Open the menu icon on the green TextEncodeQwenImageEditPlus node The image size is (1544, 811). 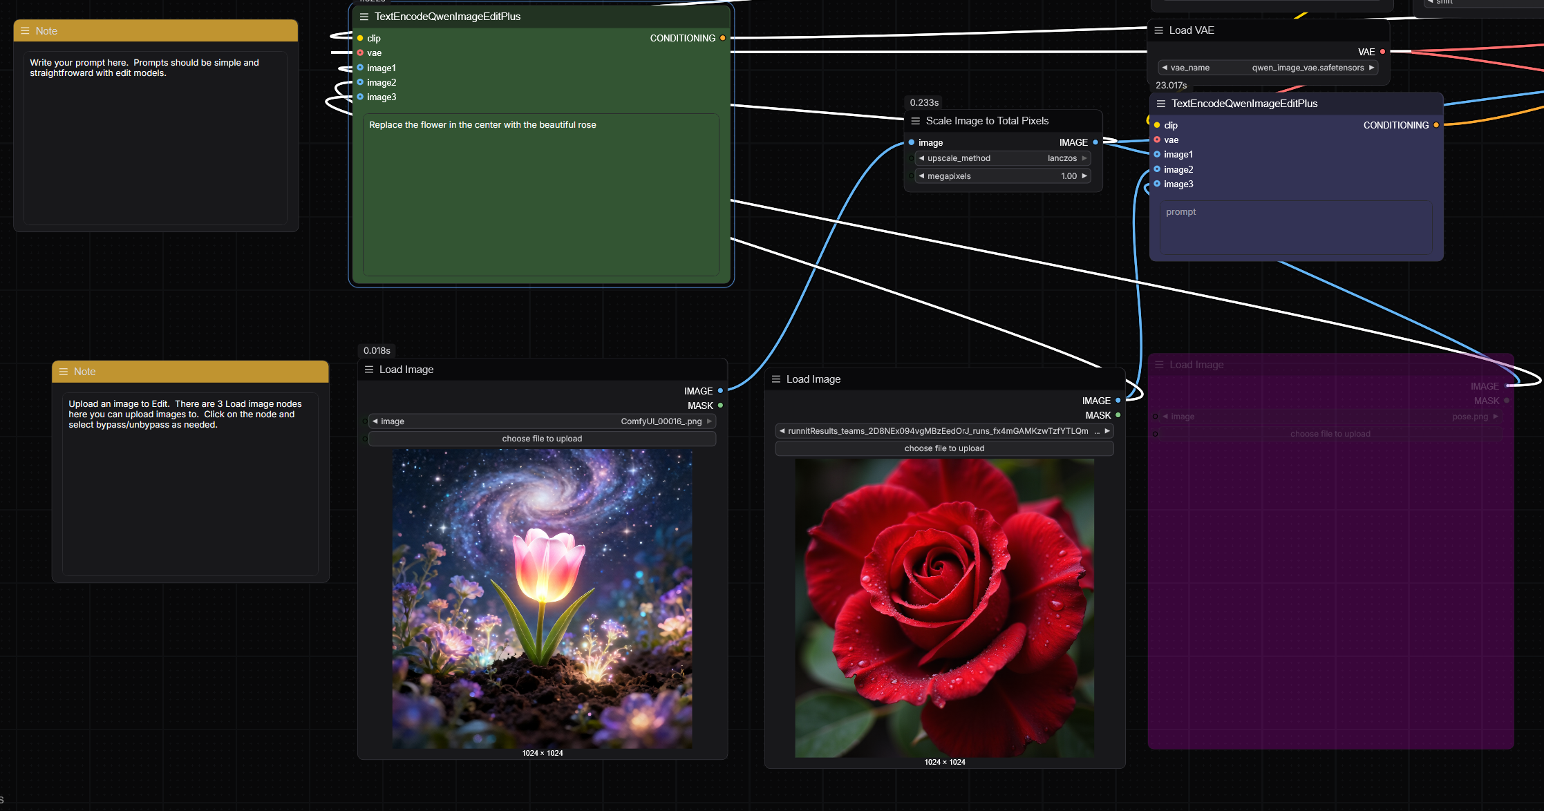tap(363, 16)
